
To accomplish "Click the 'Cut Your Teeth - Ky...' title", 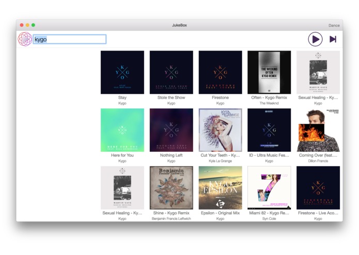I will pyautogui.click(x=220, y=155).
